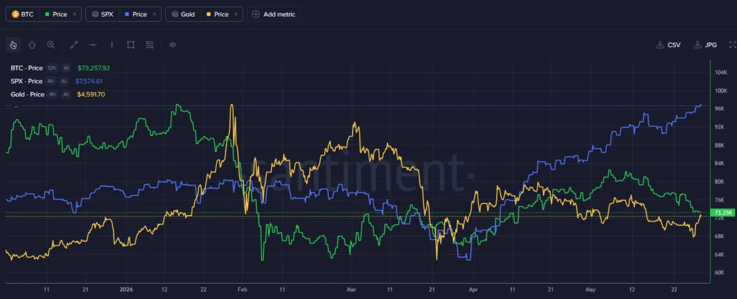Open the Gold Price 4h interval selector
Screen dimensions: 737x299
(x=53, y=94)
